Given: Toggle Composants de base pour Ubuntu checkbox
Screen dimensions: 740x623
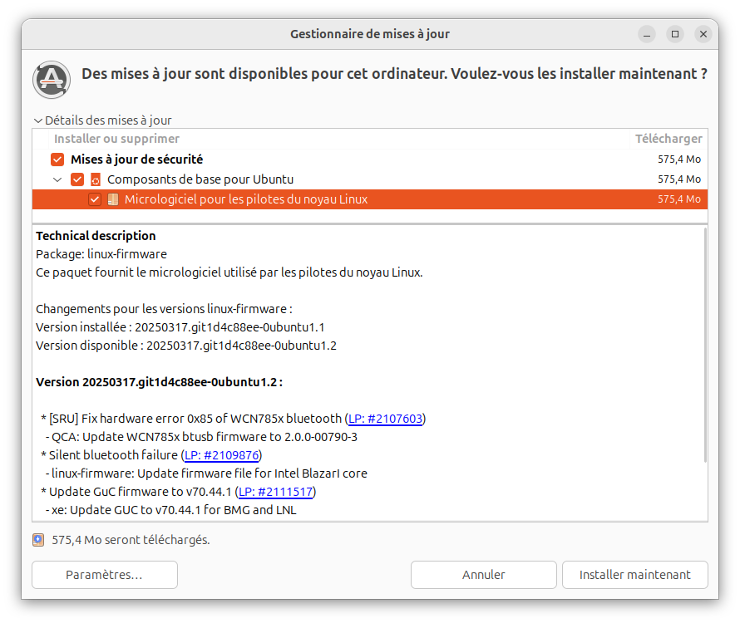Looking at the screenshot, I should coord(77,179).
